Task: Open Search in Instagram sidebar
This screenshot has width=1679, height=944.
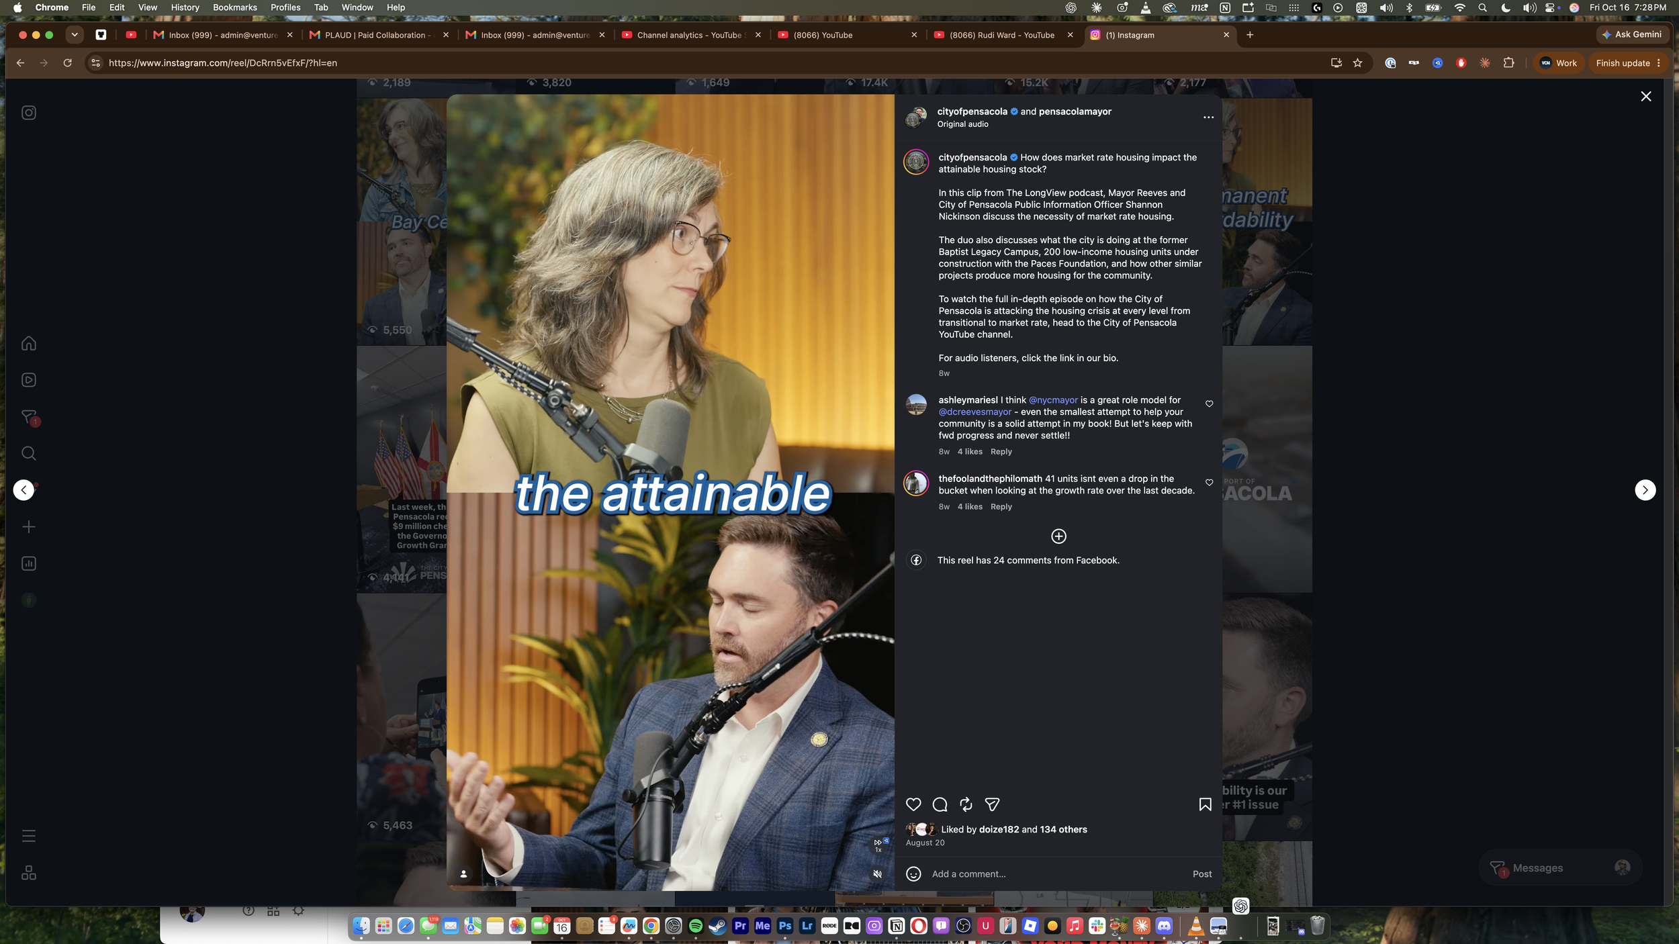Action: 29,453
